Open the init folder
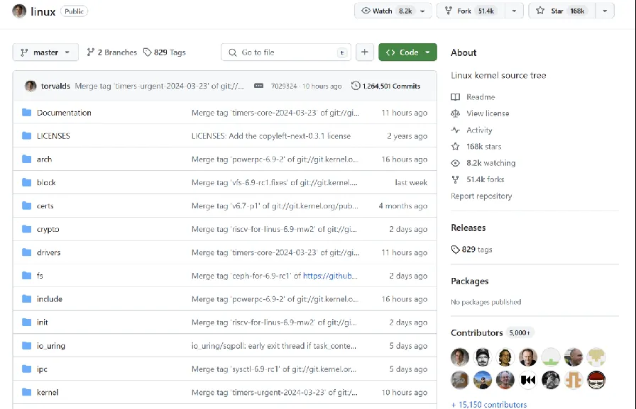The height and width of the screenshot is (409, 636). [x=42, y=323]
